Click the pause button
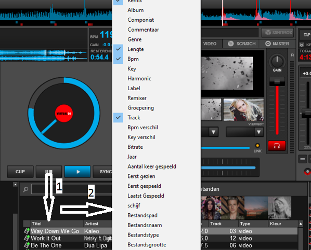Image resolution: width=311 pixels, height=250 pixels. point(49,172)
